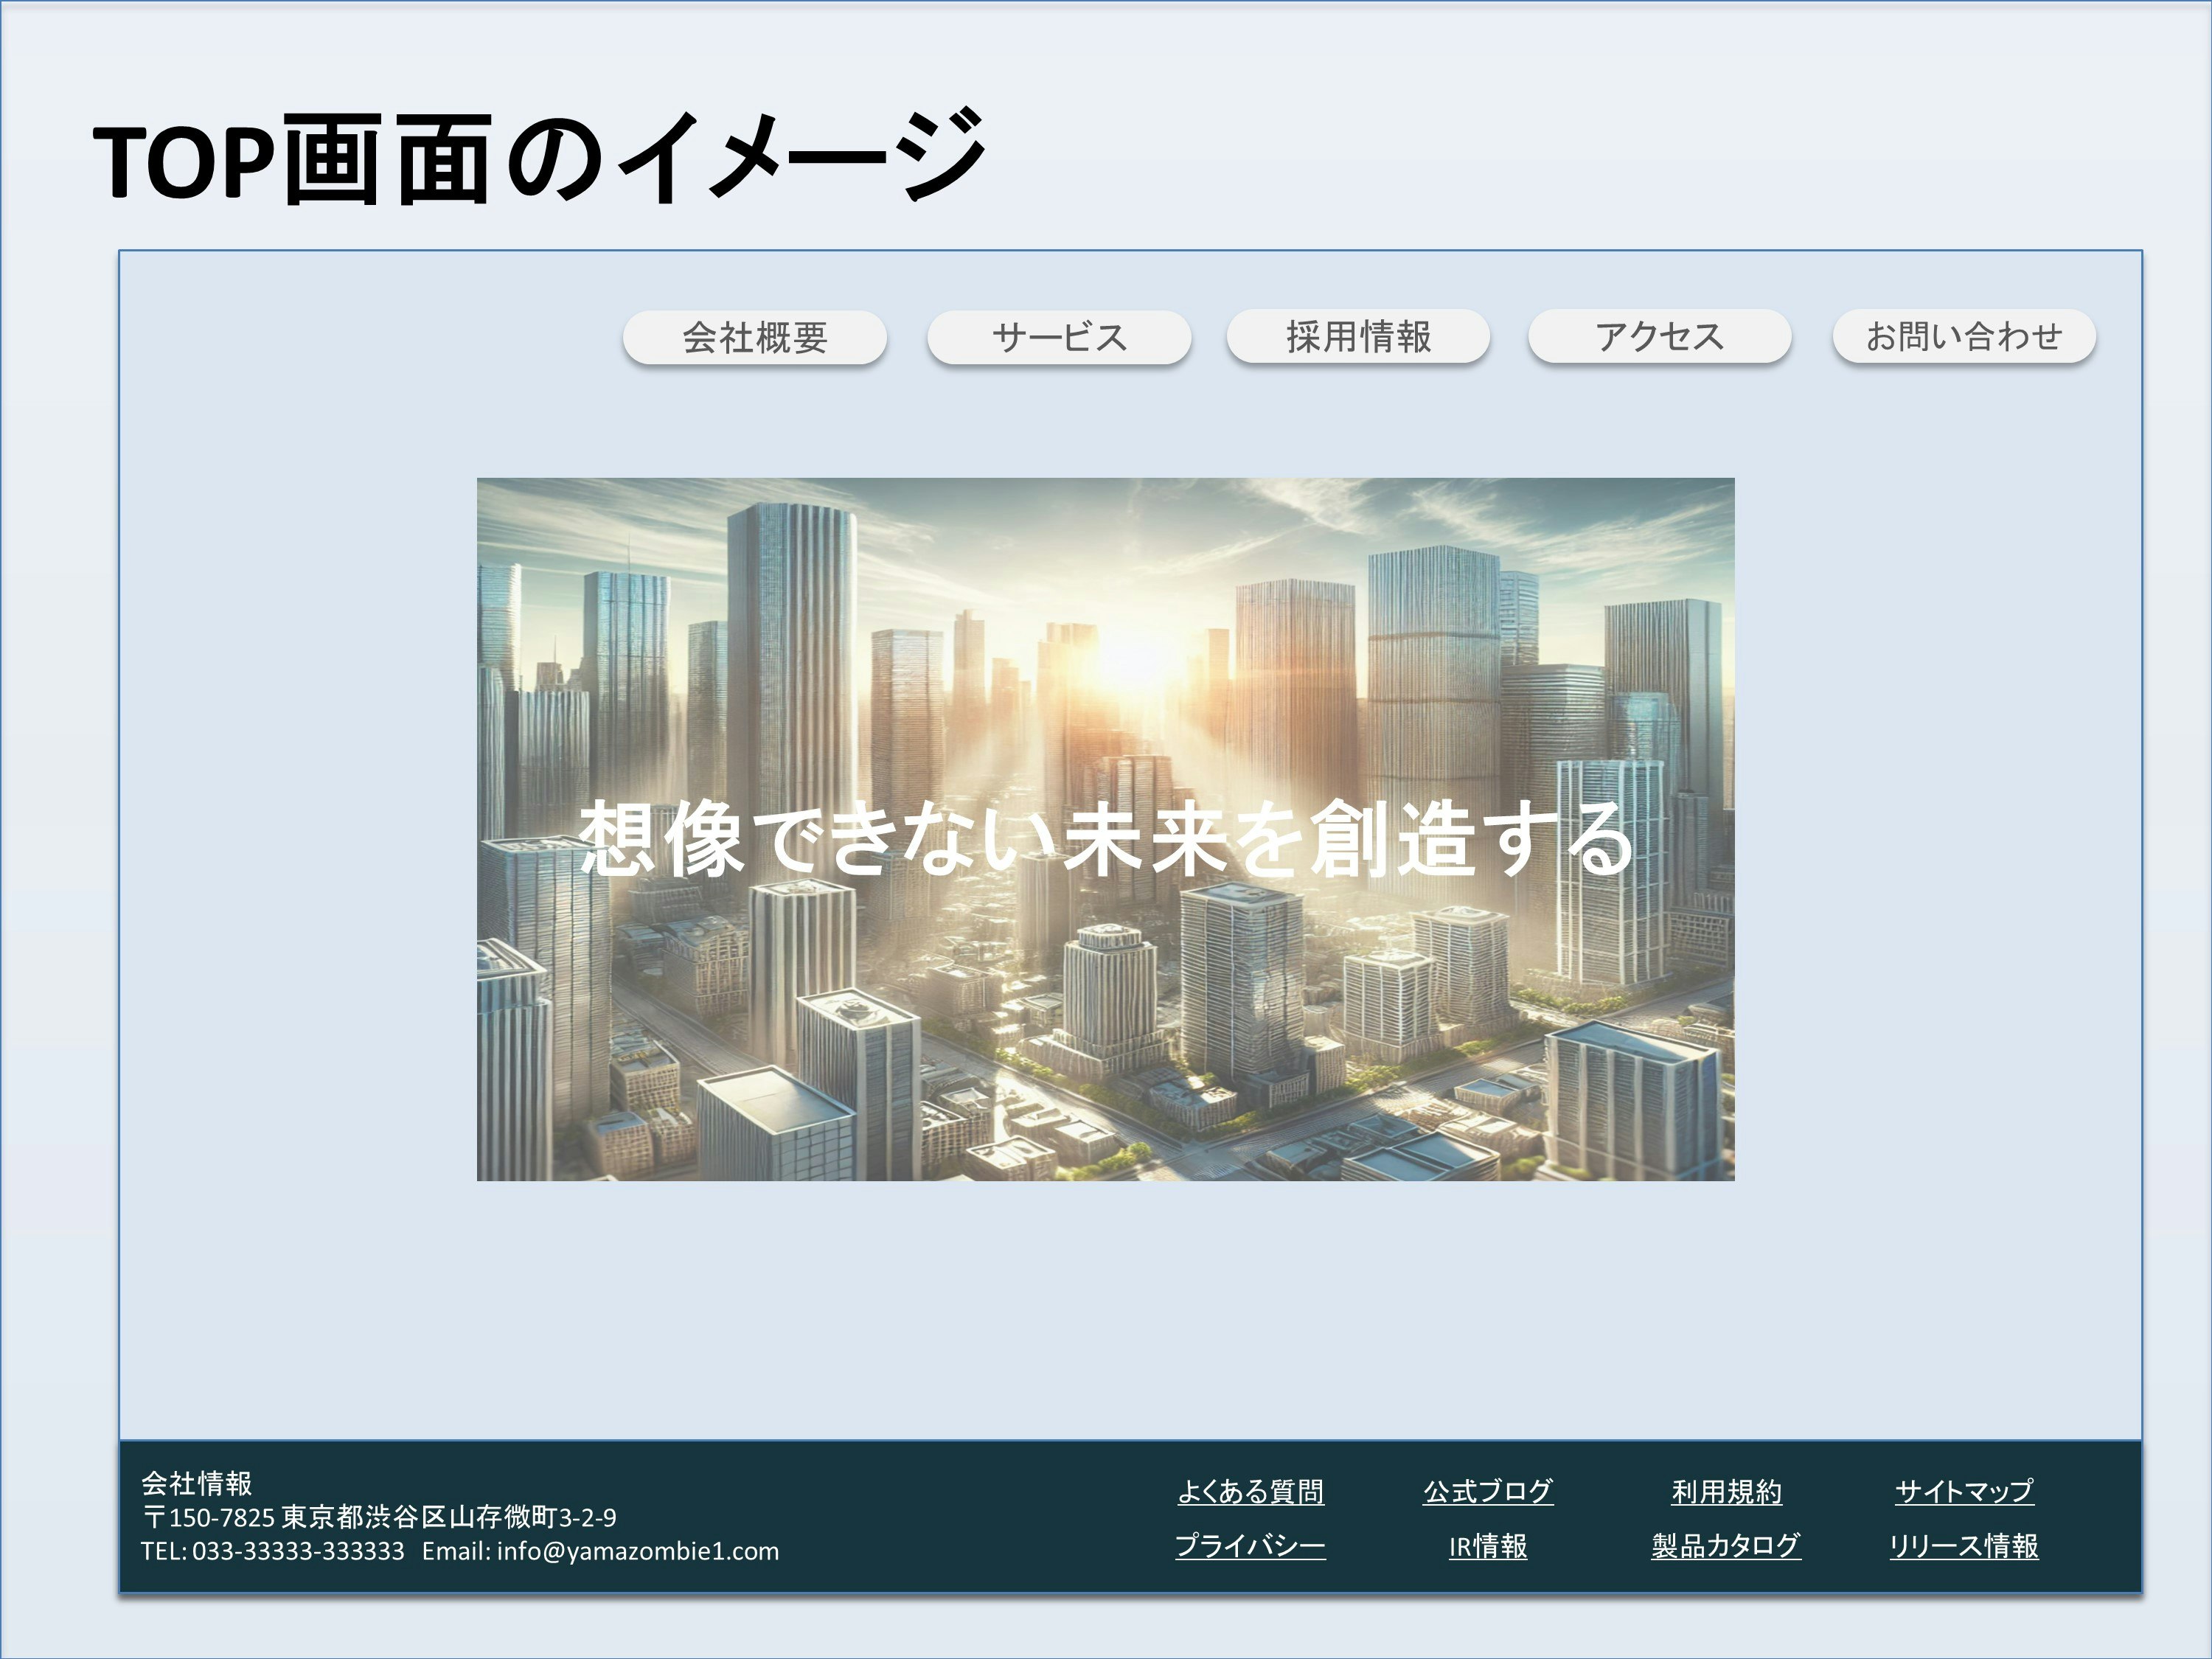Click the TEL phone number in the footer
The height and width of the screenshot is (1659, 2212).
pos(272,1551)
